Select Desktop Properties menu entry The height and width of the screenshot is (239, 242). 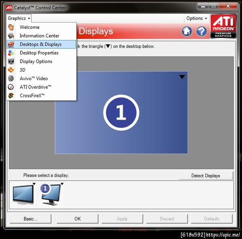click(x=42, y=53)
